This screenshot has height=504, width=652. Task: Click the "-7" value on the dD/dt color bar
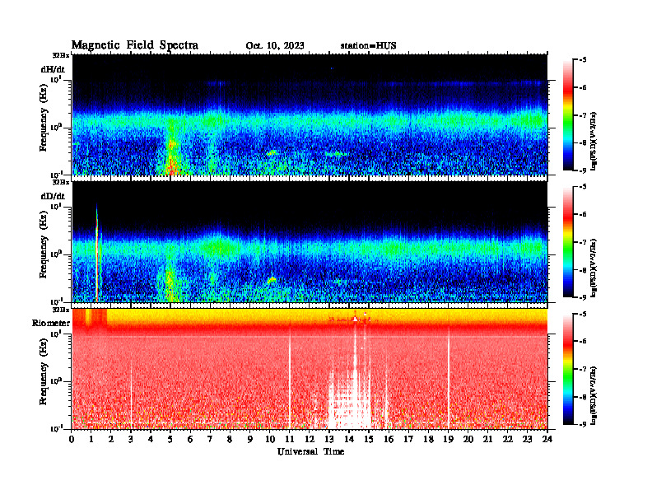click(583, 242)
